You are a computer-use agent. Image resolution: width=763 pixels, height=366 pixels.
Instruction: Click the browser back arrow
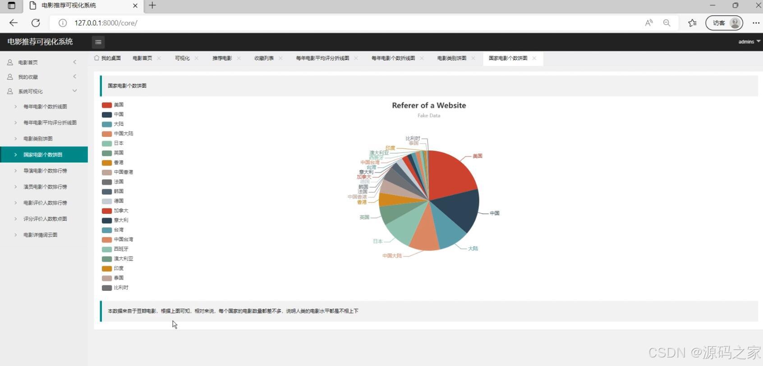(14, 23)
